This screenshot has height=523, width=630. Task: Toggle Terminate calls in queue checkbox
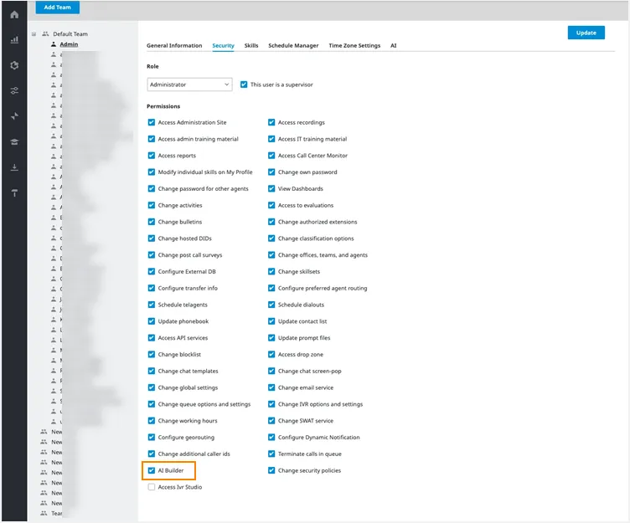[x=271, y=454]
